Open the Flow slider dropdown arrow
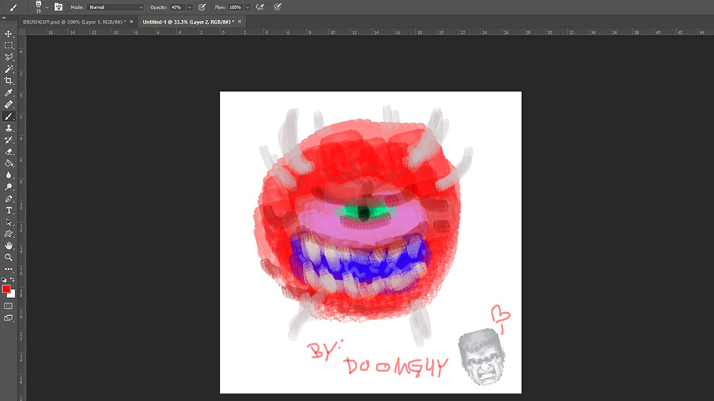Image resolution: width=714 pixels, height=401 pixels. coord(247,7)
